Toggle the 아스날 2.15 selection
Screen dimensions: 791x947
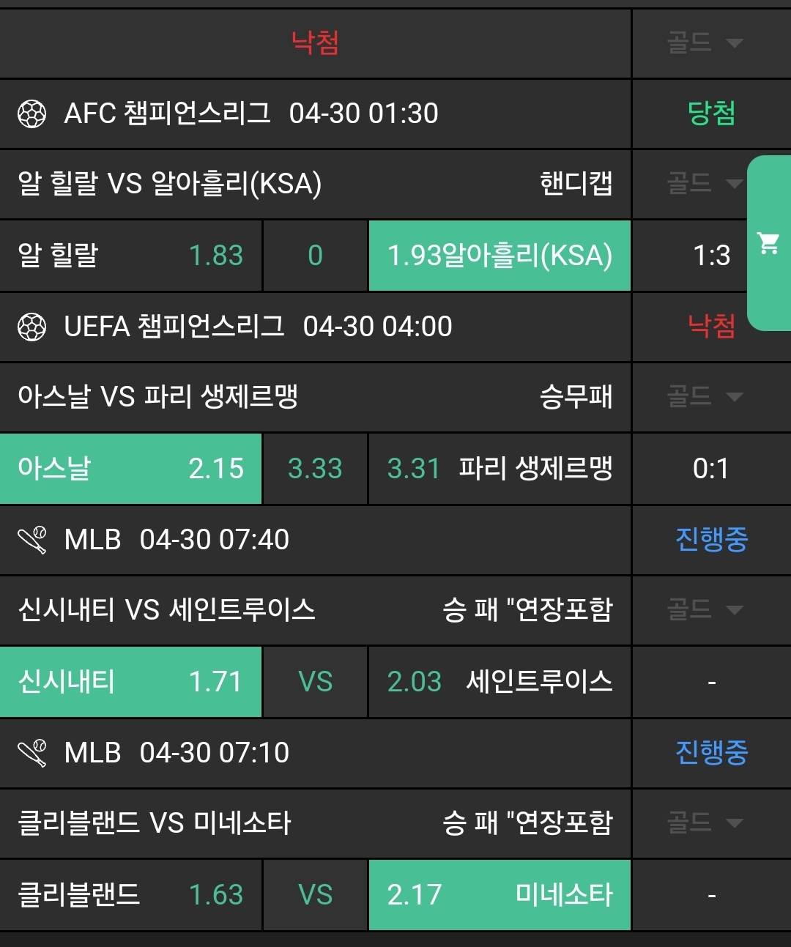click(x=130, y=469)
